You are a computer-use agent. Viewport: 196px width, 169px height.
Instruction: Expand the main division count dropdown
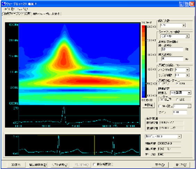[182, 70]
